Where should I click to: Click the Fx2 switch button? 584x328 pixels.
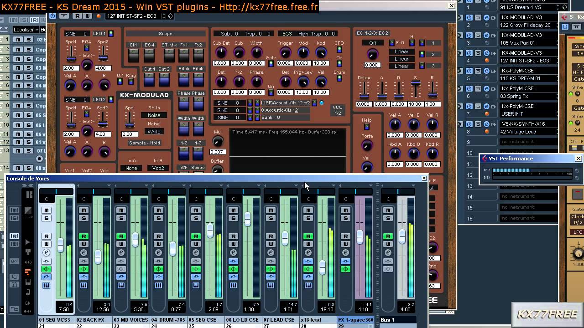click(x=198, y=55)
